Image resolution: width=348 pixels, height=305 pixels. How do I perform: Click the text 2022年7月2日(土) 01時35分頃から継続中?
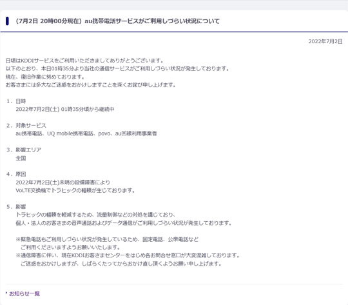pos(65,109)
